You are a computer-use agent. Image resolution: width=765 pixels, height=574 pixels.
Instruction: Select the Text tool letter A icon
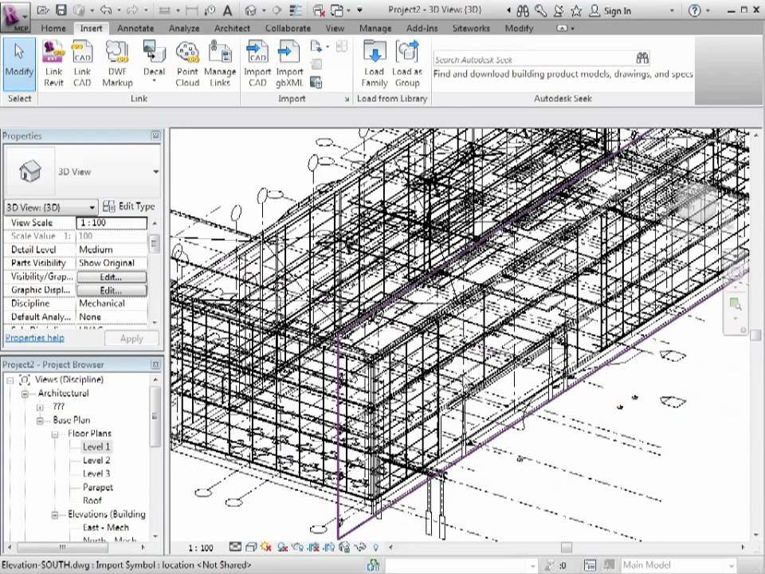point(227,10)
